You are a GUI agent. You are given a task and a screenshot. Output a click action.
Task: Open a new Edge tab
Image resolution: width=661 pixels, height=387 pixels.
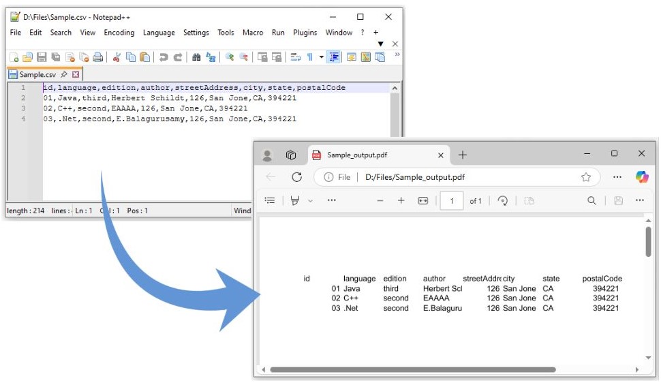[463, 155]
